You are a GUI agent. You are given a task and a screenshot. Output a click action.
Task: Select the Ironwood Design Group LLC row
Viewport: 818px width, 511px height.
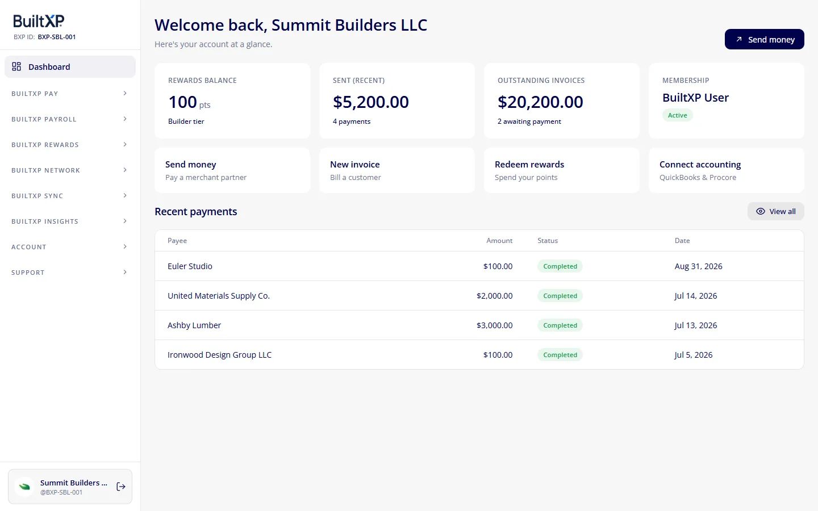[x=479, y=355]
